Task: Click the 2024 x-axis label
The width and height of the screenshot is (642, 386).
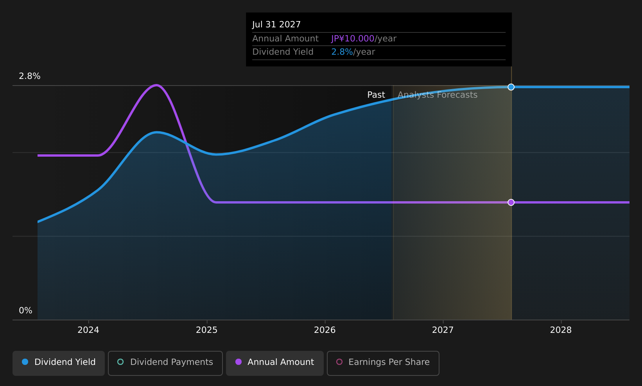Action: tap(88, 330)
